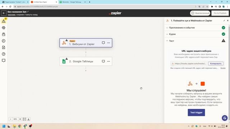Click the draft status link in header
This screenshot has height=129, width=230.
click(11, 15)
